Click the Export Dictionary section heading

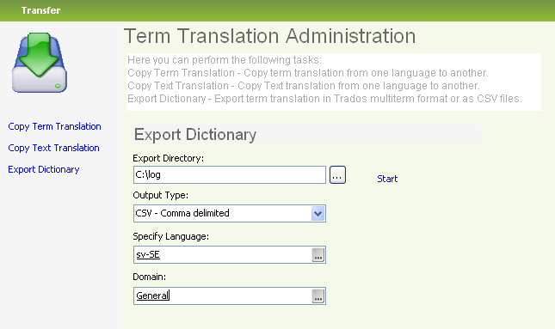[x=195, y=135]
